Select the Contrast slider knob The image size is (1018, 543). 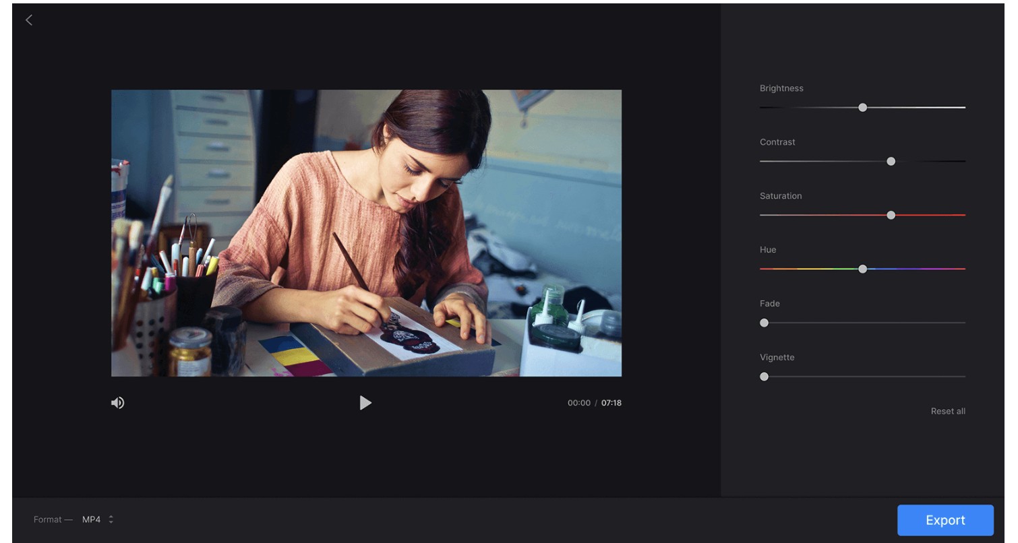(891, 161)
